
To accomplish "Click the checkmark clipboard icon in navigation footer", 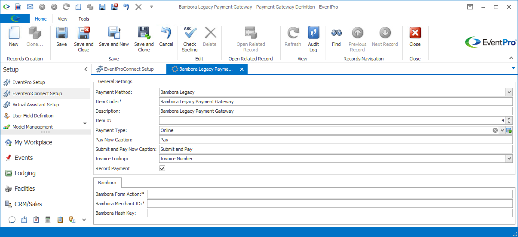I will point(36,220).
